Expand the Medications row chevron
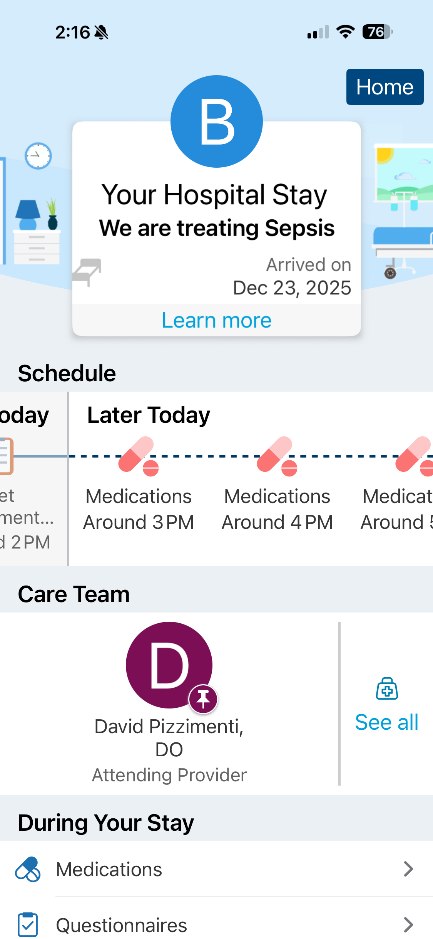Viewport: 433px width, 939px height. pyautogui.click(x=408, y=869)
